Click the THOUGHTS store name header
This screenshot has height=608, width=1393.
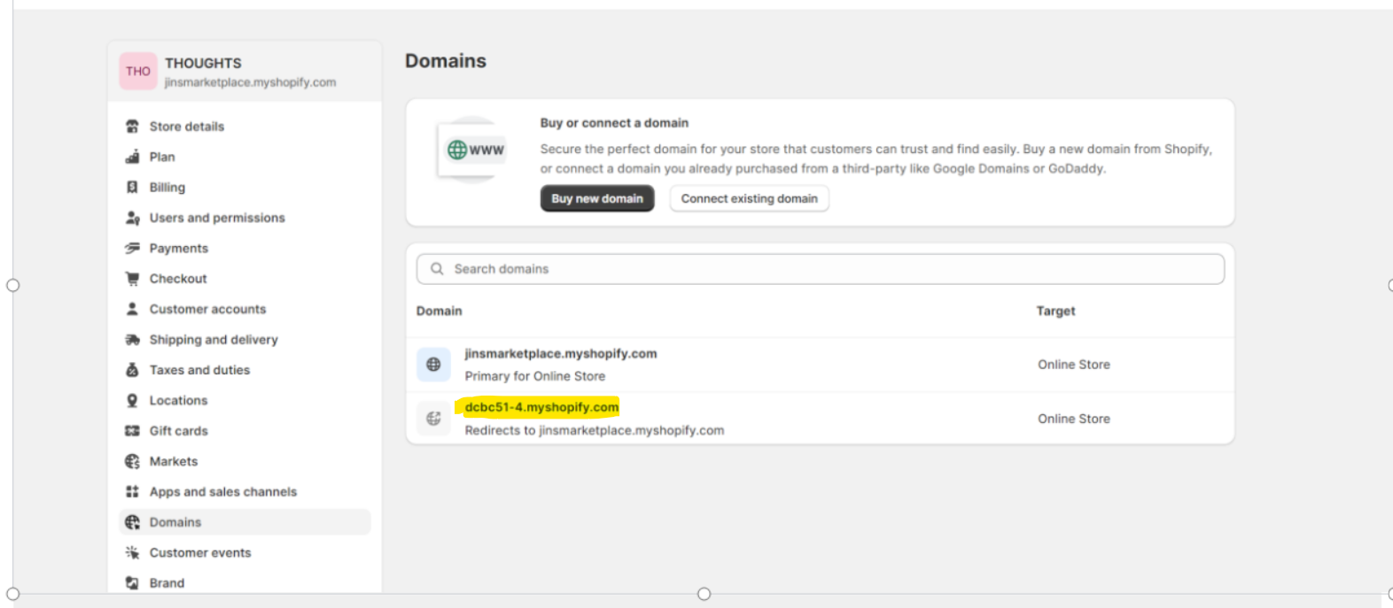pyautogui.click(x=203, y=63)
